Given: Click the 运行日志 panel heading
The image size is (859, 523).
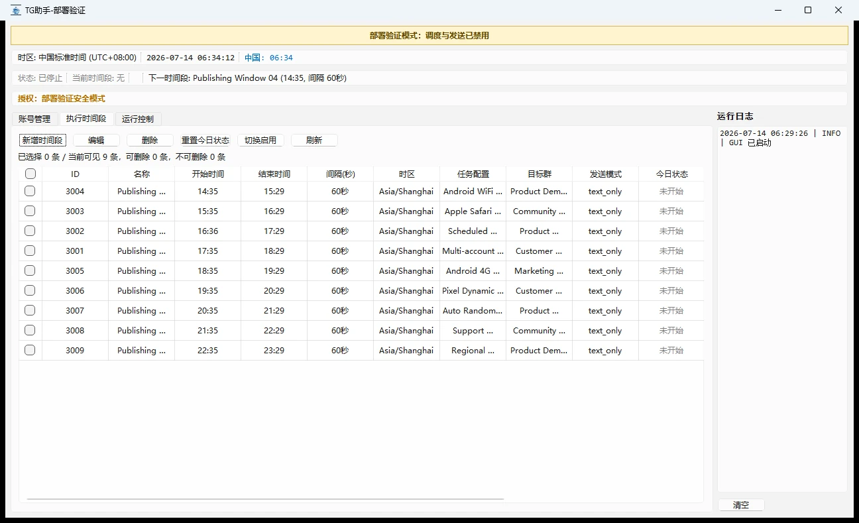Looking at the screenshot, I should pyautogui.click(x=735, y=116).
